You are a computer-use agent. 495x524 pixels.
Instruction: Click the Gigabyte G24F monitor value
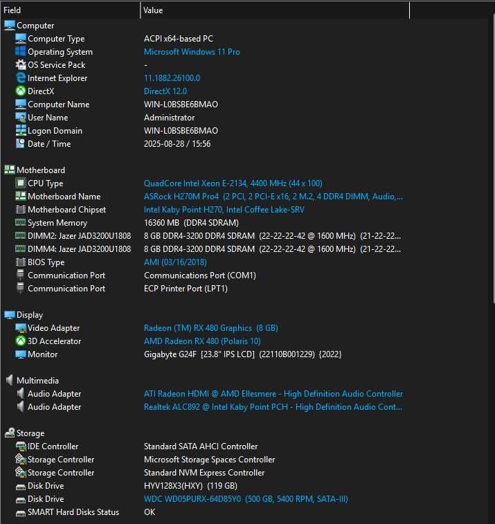click(x=242, y=354)
